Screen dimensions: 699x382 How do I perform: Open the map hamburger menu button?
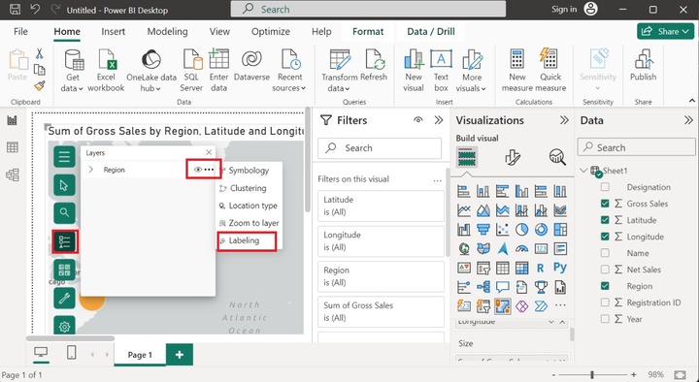[x=64, y=157]
